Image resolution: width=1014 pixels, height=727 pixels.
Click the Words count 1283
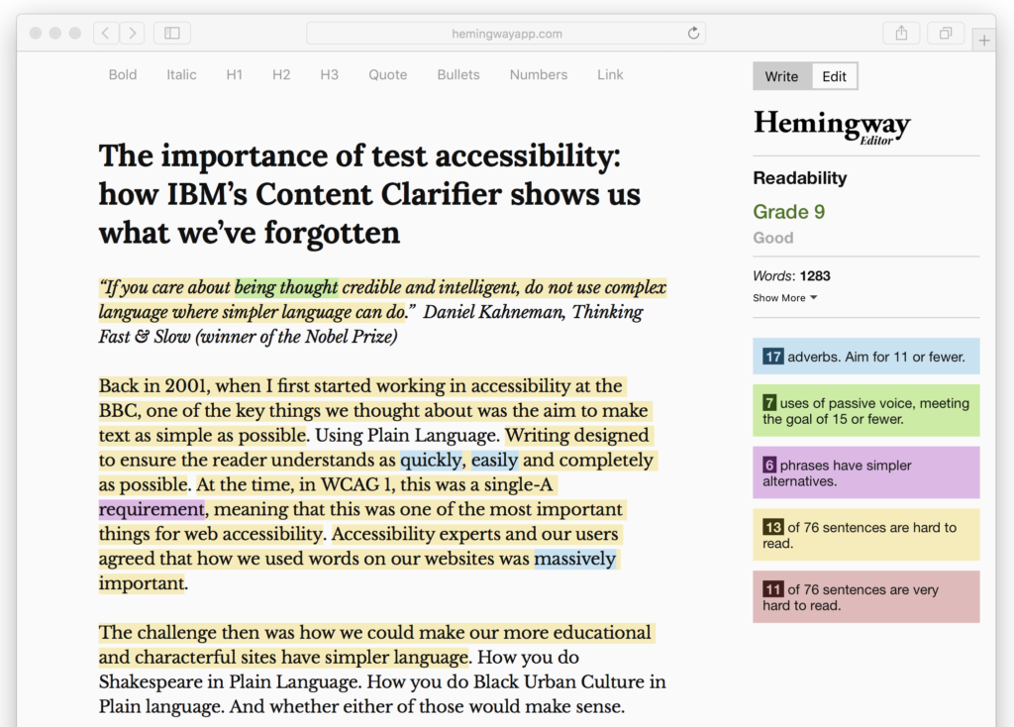pyautogui.click(x=791, y=276)
